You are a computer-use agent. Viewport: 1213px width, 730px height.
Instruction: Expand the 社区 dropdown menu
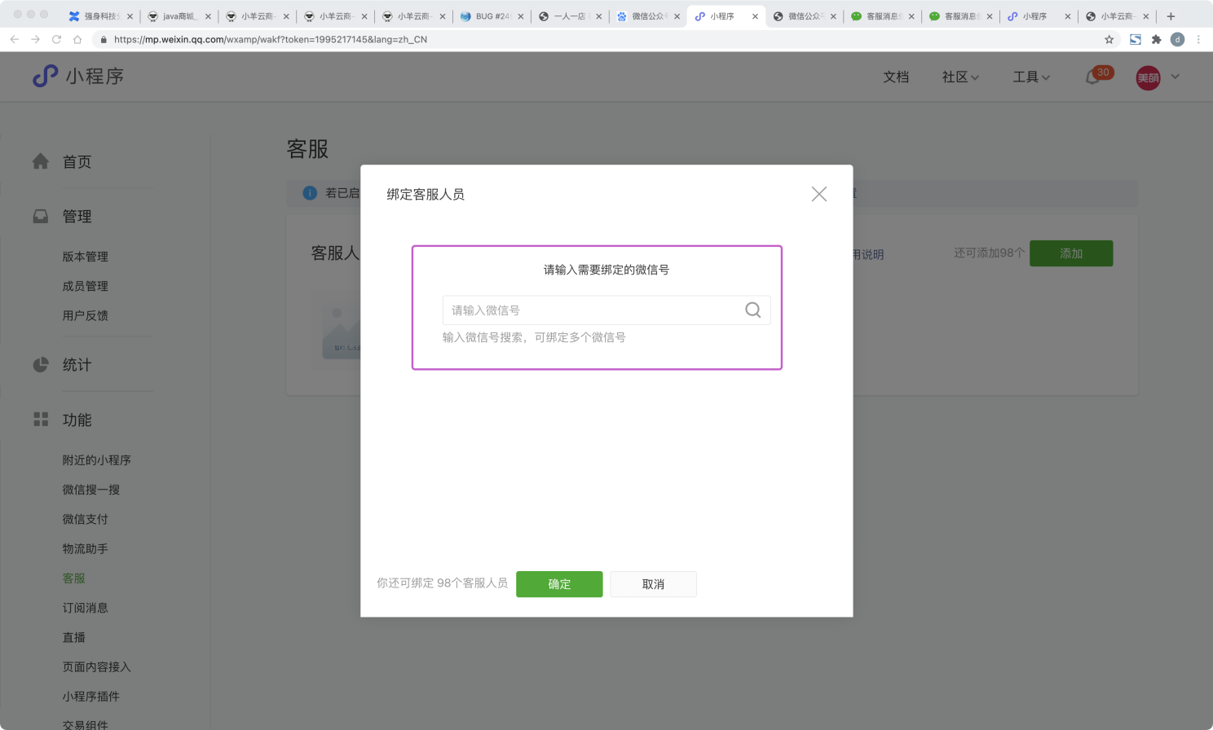click(x=960, y=77)
